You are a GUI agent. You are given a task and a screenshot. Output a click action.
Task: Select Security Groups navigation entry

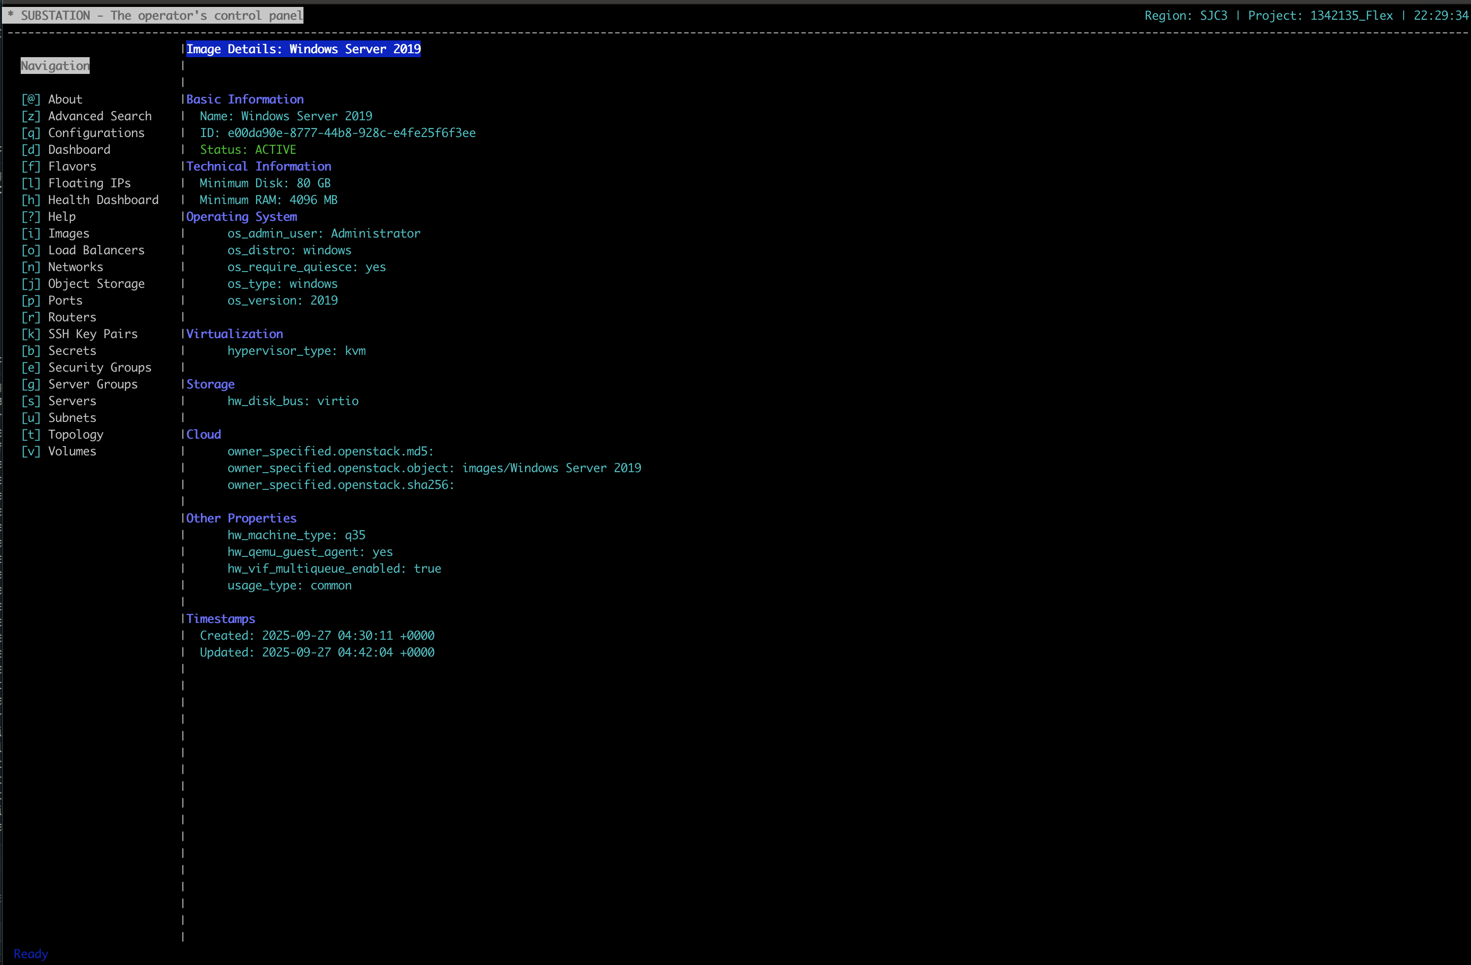[100, 368]
